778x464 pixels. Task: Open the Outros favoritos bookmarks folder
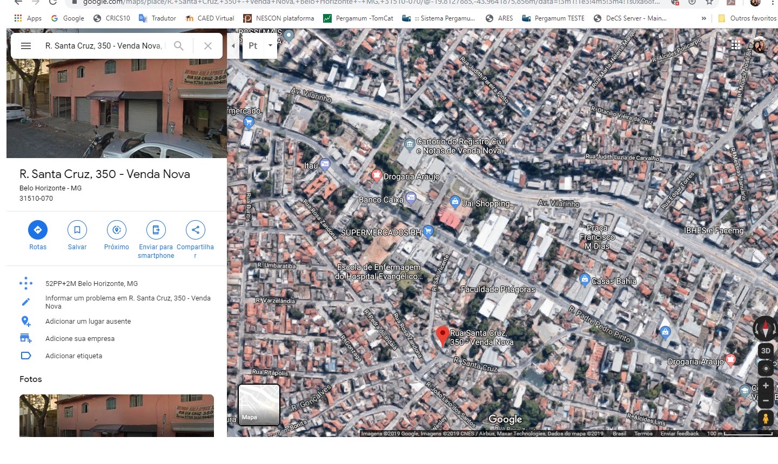tap(747, 18)
